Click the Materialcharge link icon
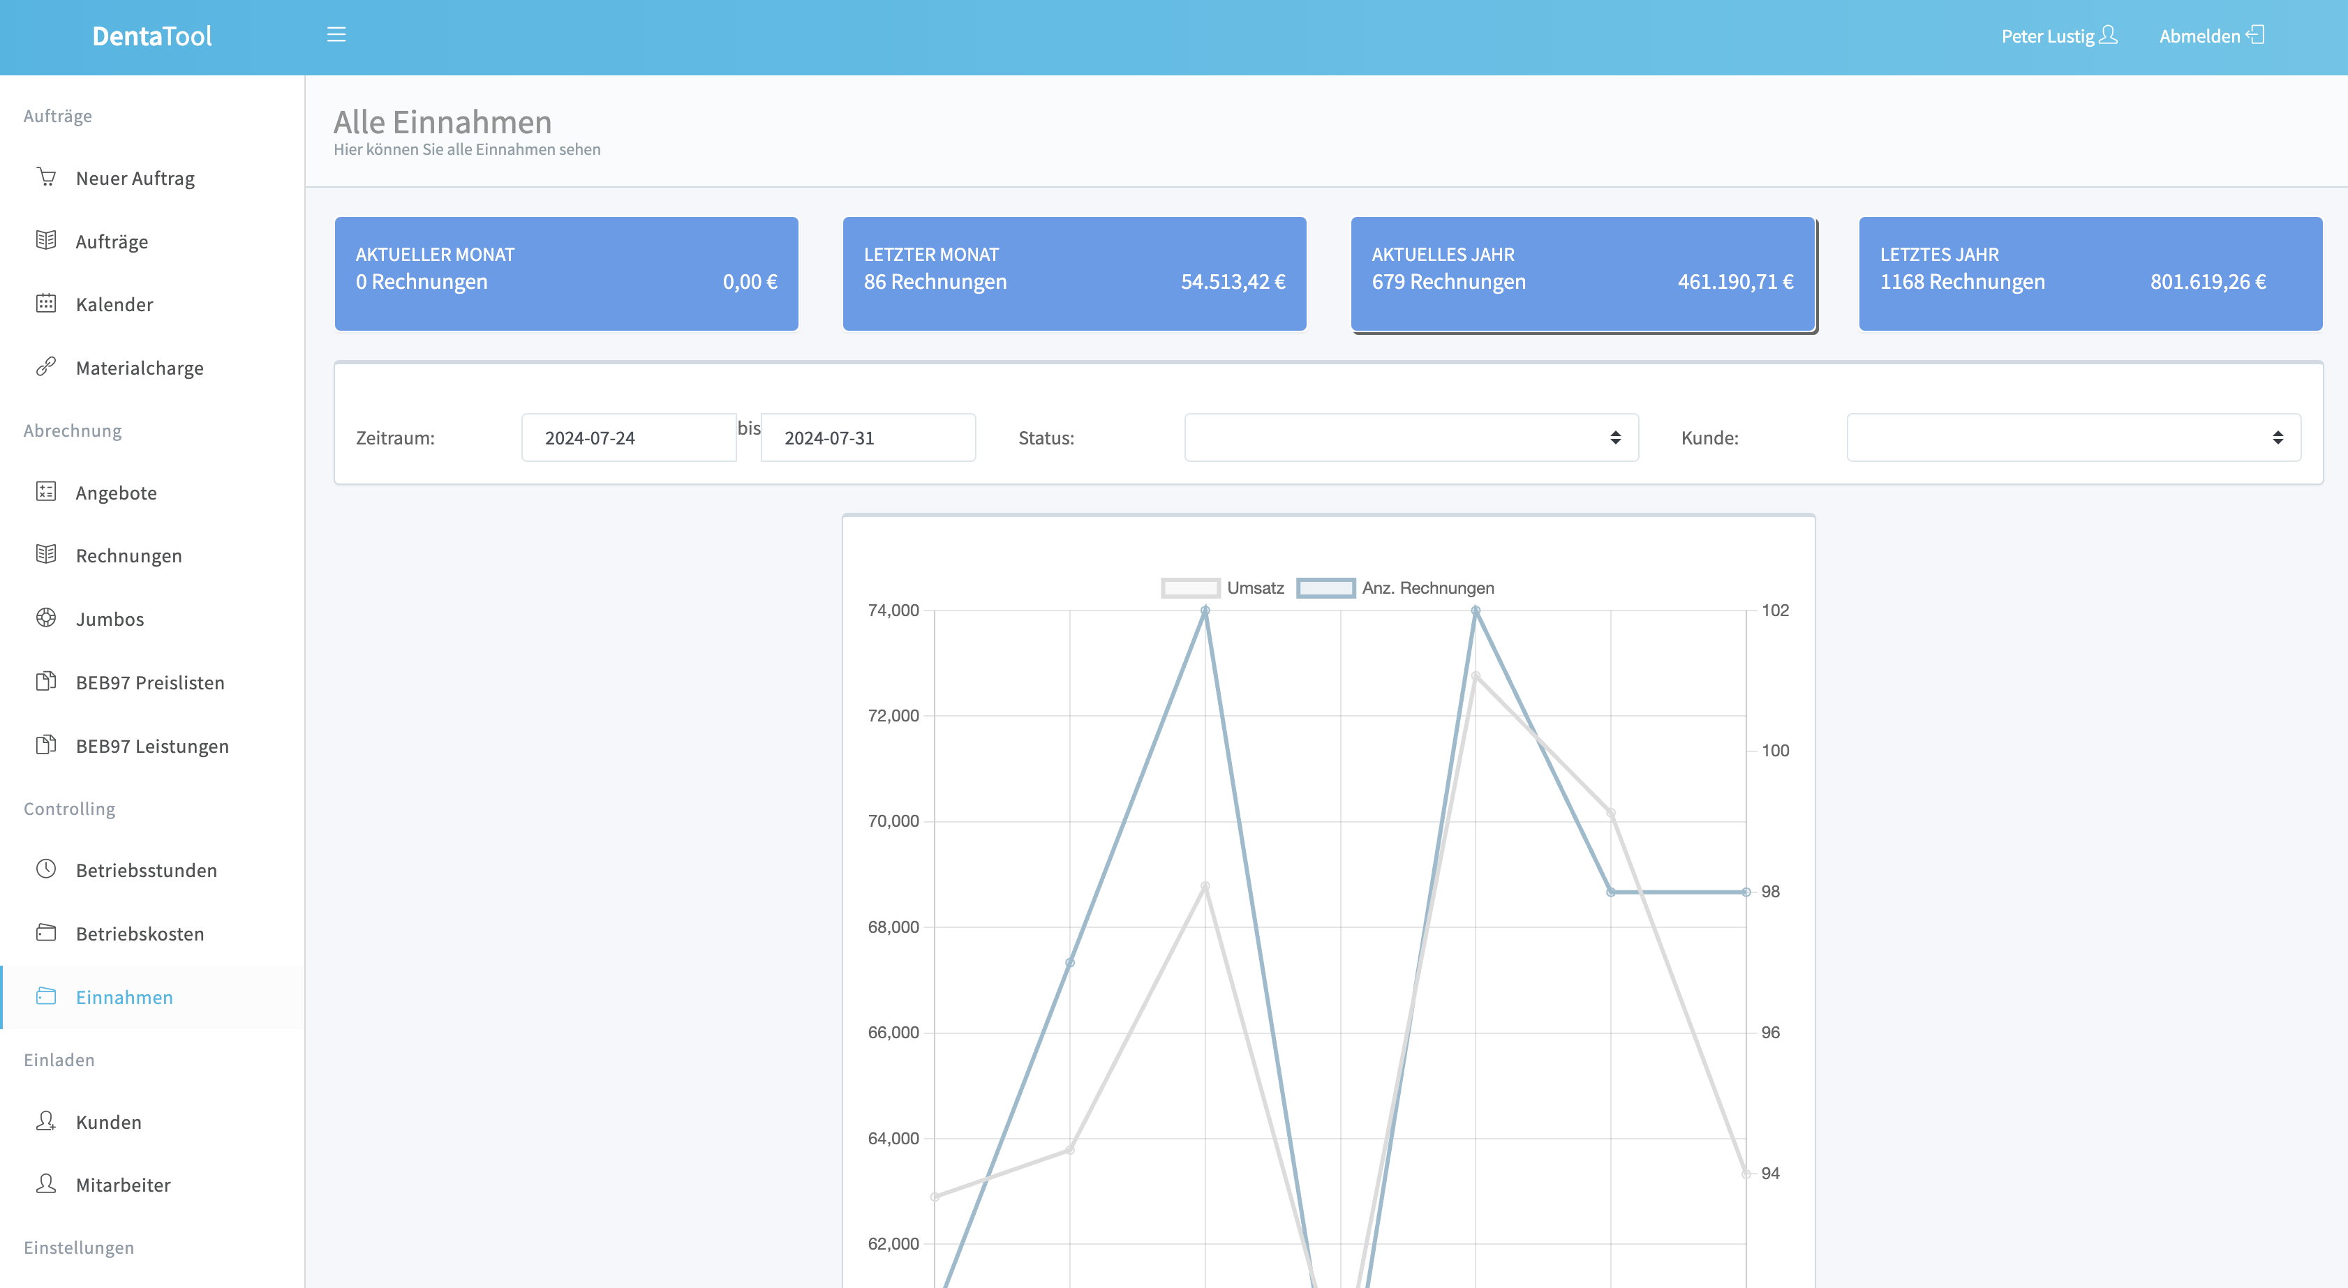Viewport: 2348px width, 1288px height. point(47,367)
